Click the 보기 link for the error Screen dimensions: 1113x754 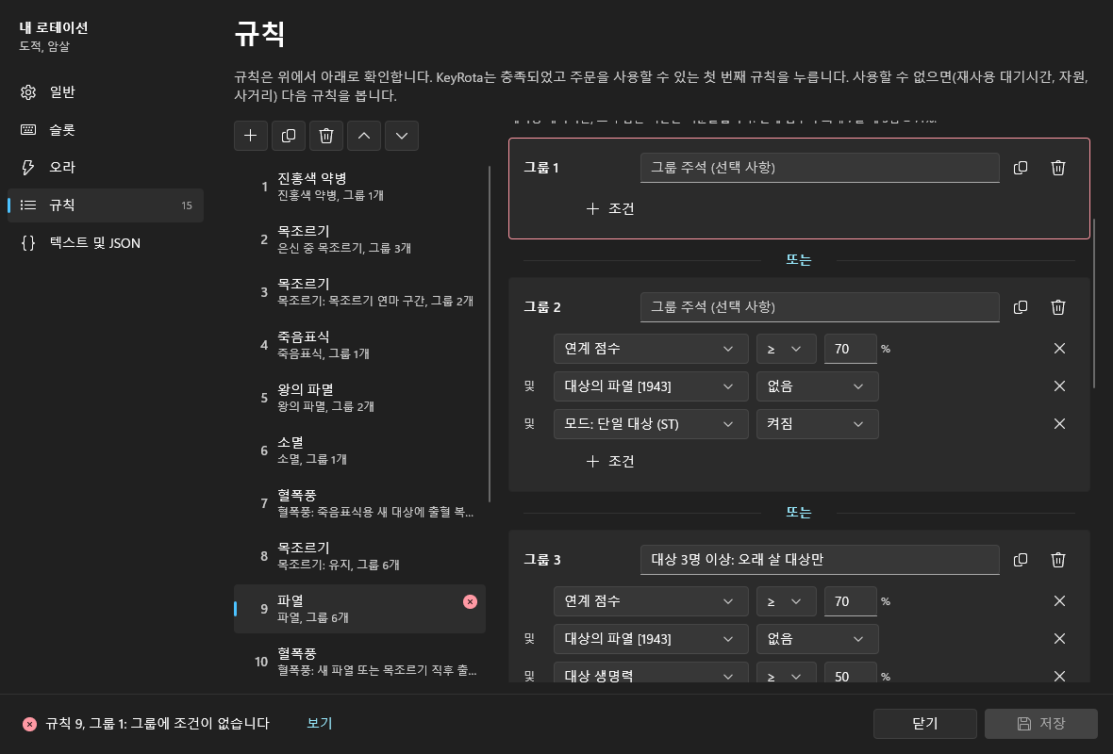click(320, 723)
